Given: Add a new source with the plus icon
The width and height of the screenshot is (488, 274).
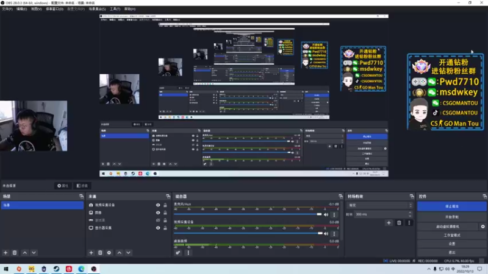Looking at the screenshot, I should point(91,253).
